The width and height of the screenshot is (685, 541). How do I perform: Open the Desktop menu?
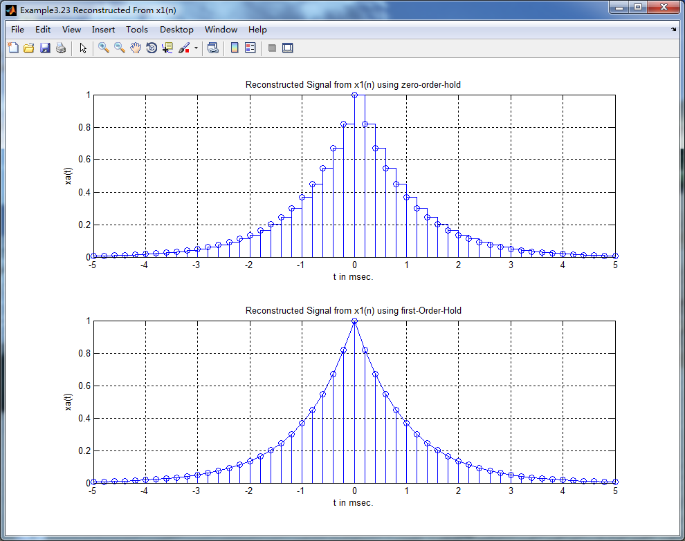coord(176,30)
